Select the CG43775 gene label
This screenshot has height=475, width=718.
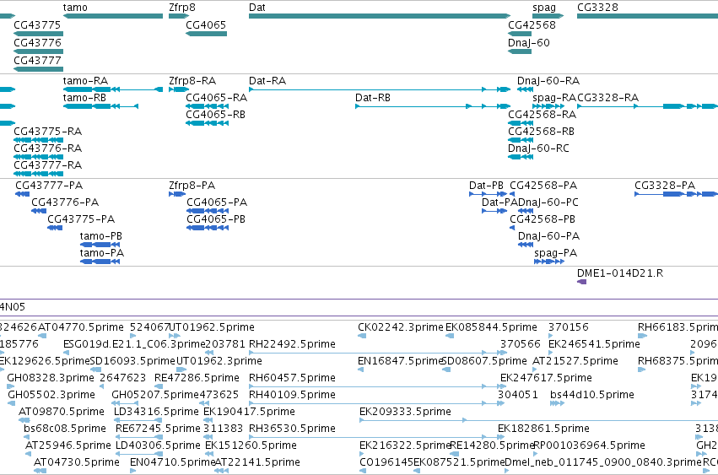[x=37, y=25]
